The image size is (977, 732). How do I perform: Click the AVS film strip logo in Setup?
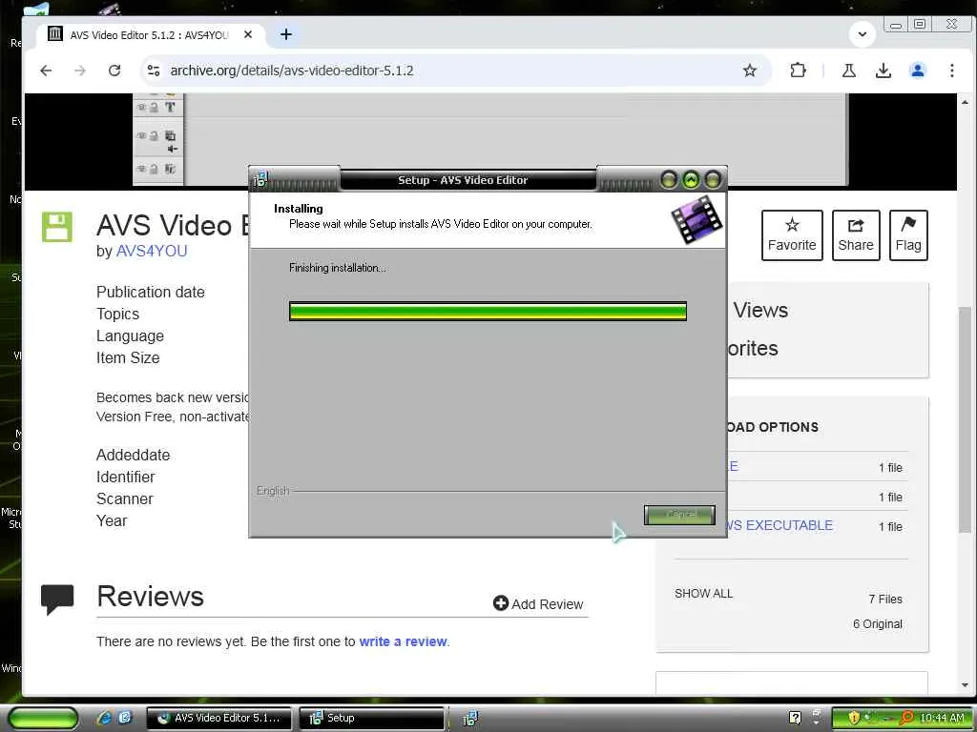pos(696,219)
